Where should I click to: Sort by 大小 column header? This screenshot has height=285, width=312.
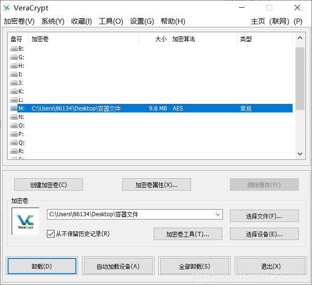[155, 39]
